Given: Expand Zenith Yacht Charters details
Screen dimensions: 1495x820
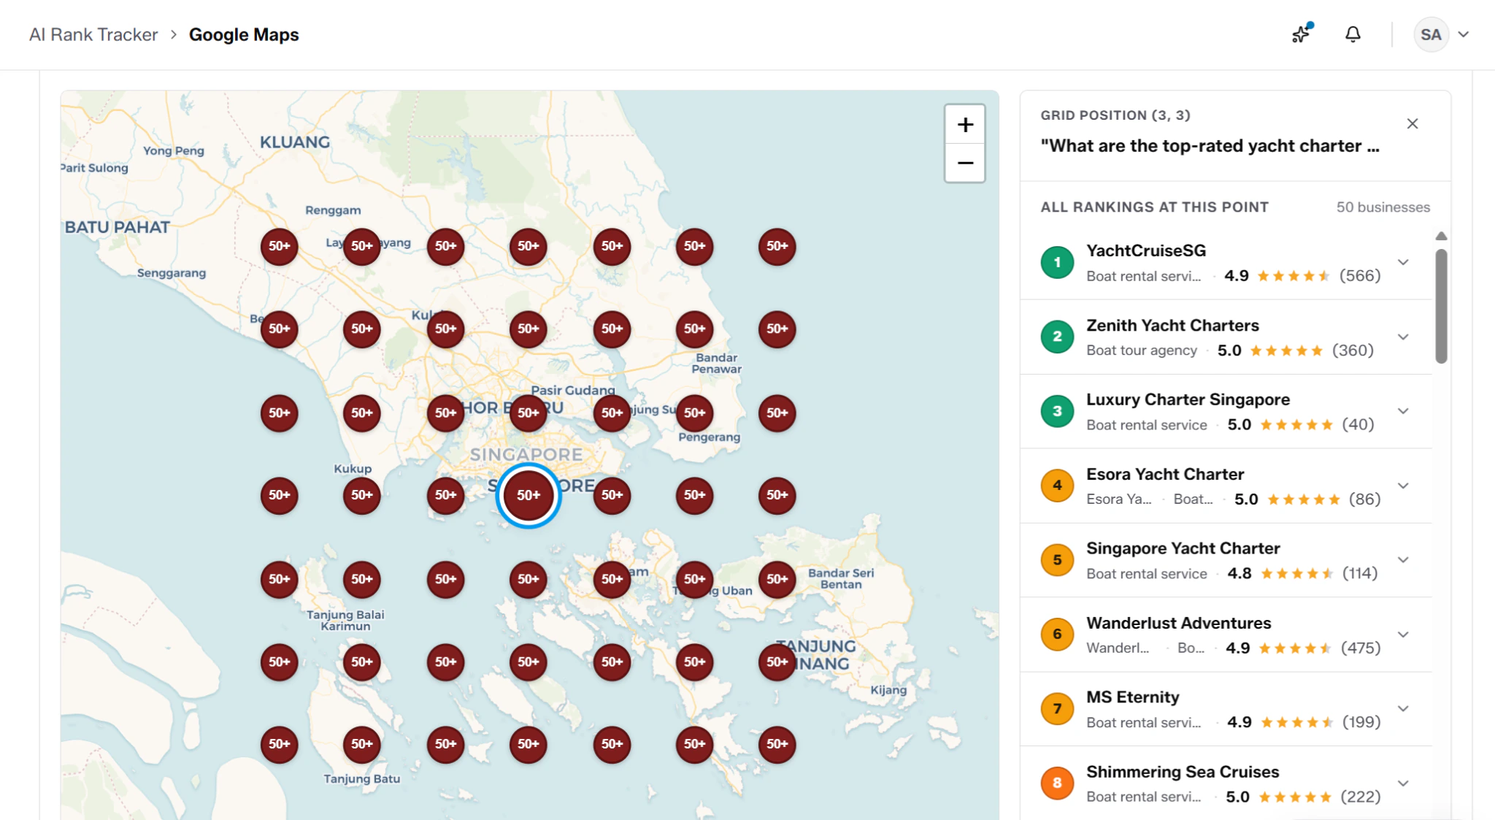Looking at the screenshot, I should (1403, 337).
